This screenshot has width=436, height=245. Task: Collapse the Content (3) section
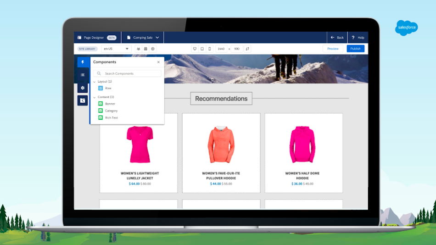point(95,97)
